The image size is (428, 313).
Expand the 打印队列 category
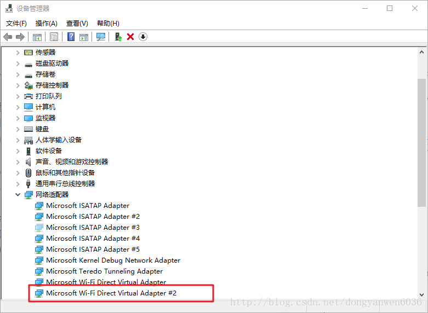point(18,96)
